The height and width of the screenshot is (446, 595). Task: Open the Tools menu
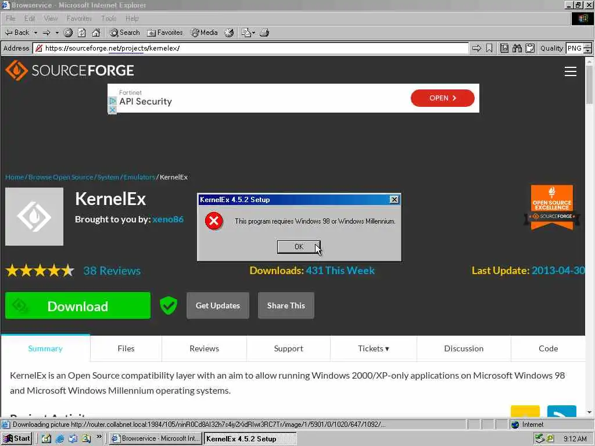pyautogui.click(x=109, y=18)
